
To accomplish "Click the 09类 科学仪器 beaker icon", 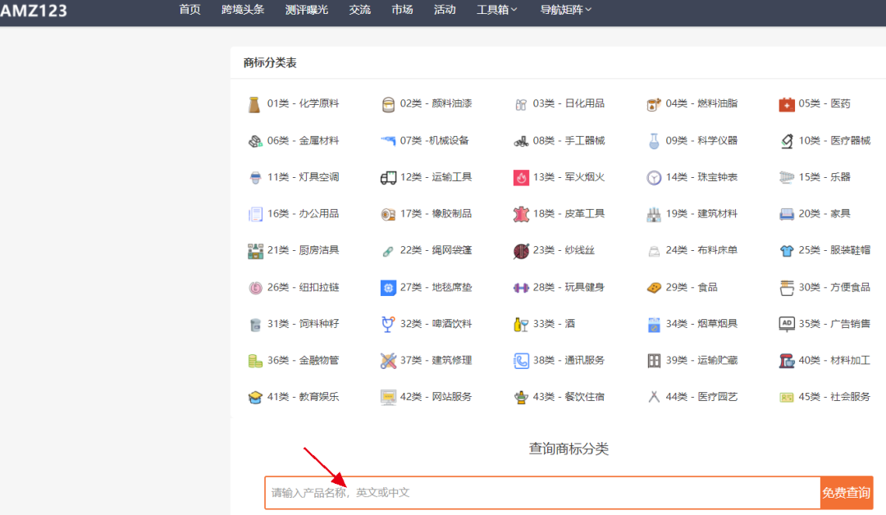I will pos(652,140).
